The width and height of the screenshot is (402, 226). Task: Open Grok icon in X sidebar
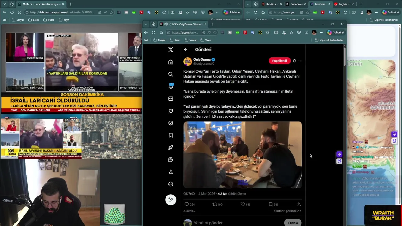click(x=171, y=111)
